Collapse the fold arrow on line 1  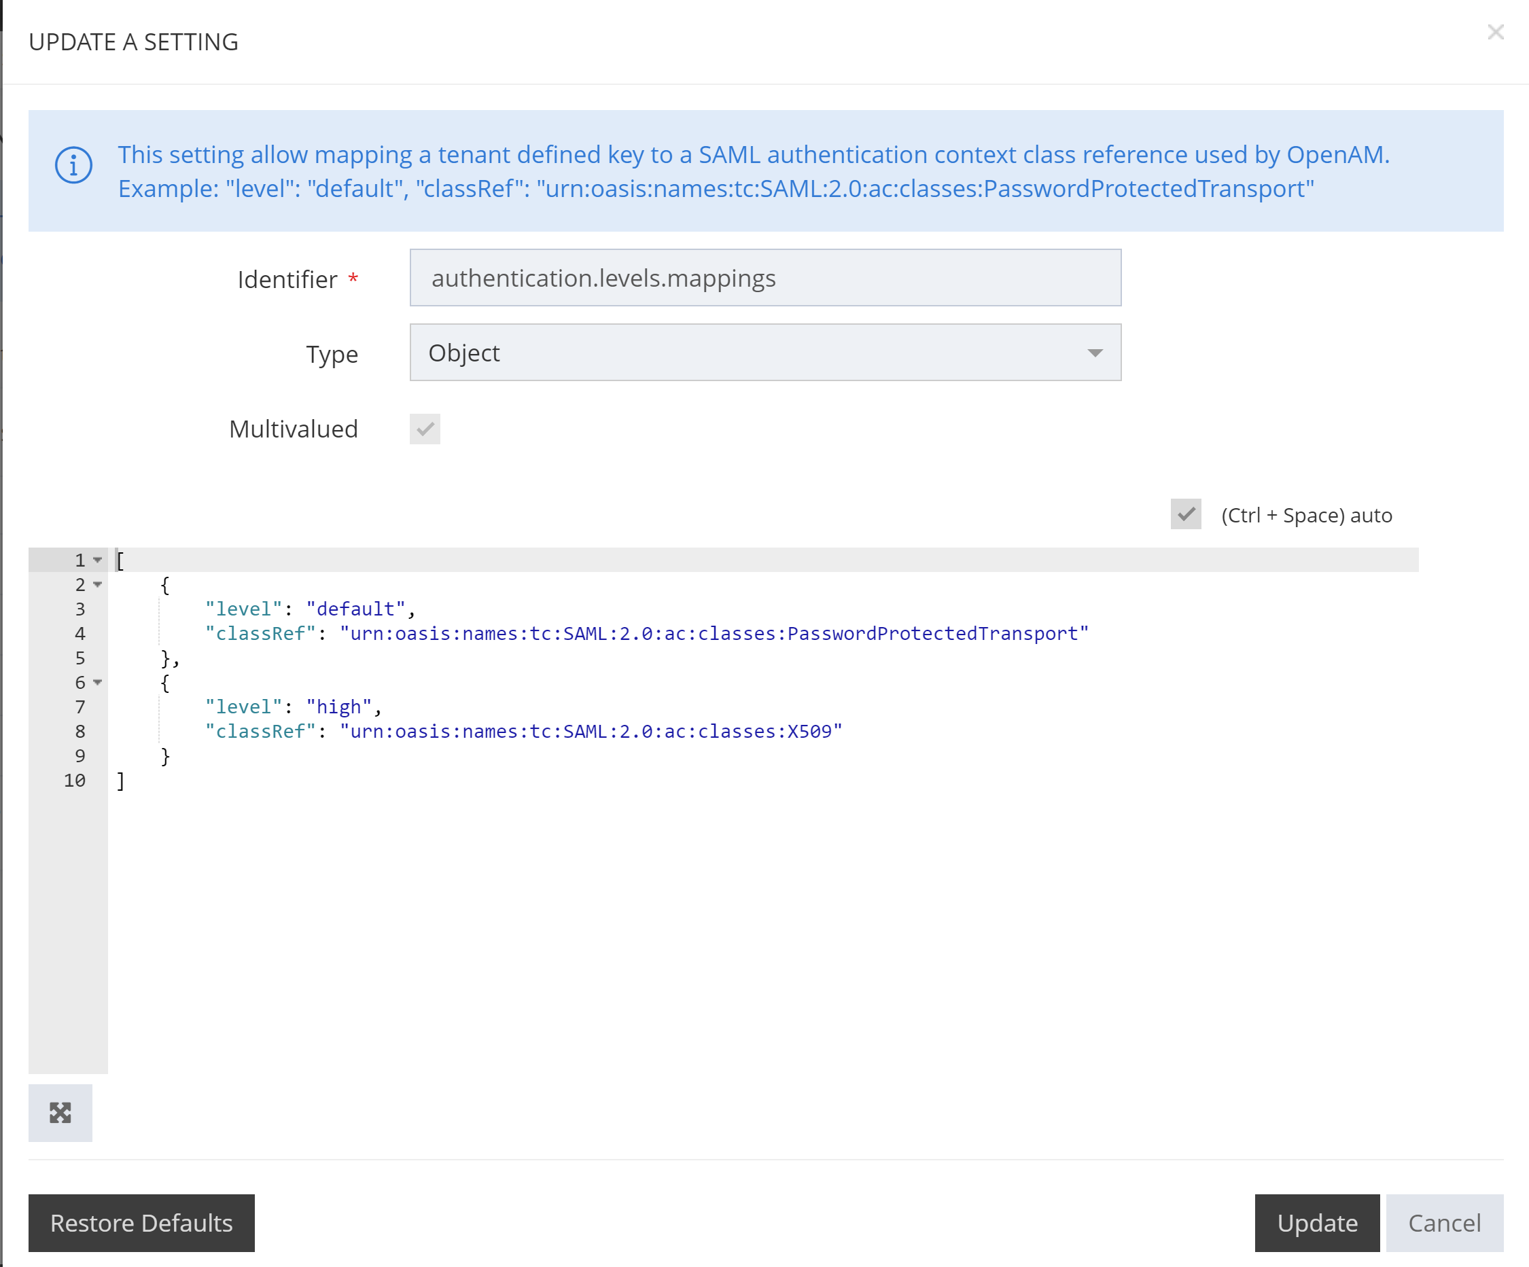[x=98, y=560]
